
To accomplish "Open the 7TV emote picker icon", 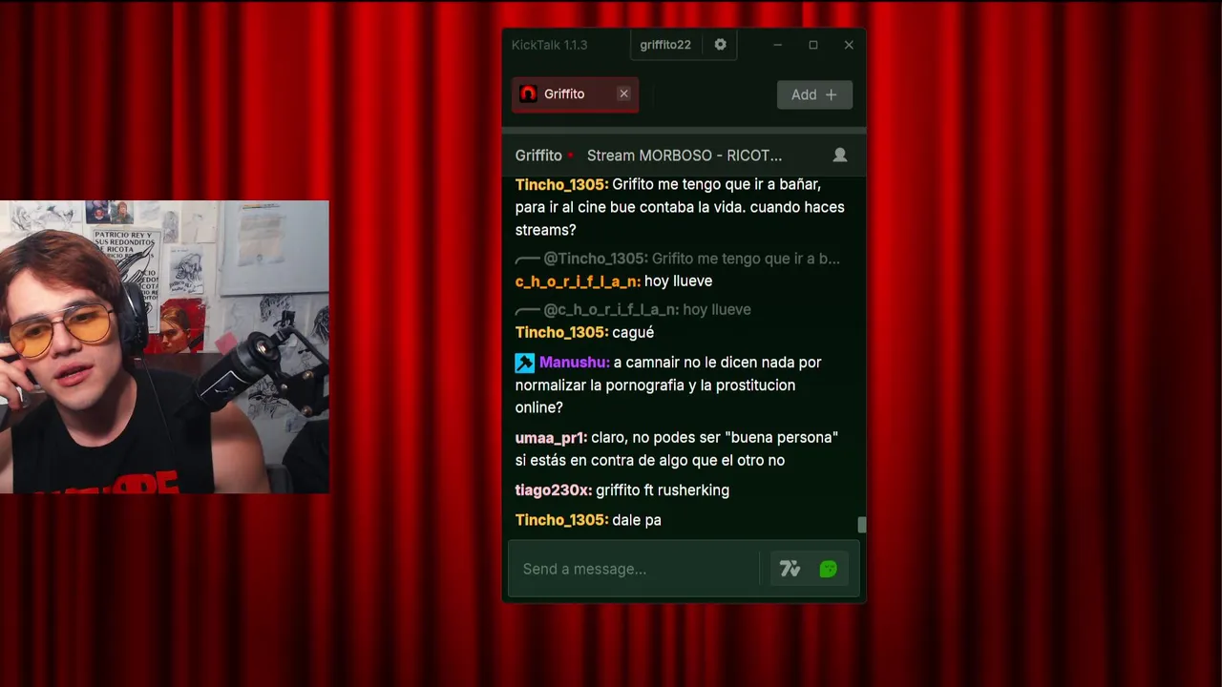I will coord(790,569).
